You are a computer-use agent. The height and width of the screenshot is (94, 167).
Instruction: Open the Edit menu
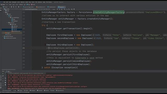pos(7,2)
